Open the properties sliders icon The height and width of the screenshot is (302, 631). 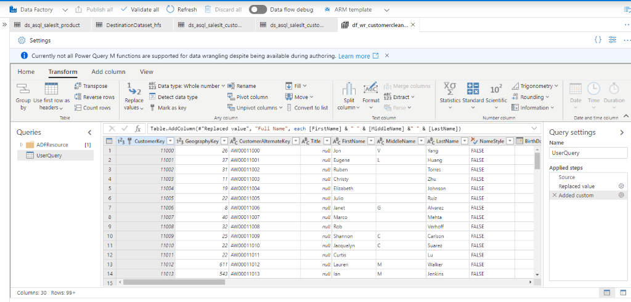(613, 40)
